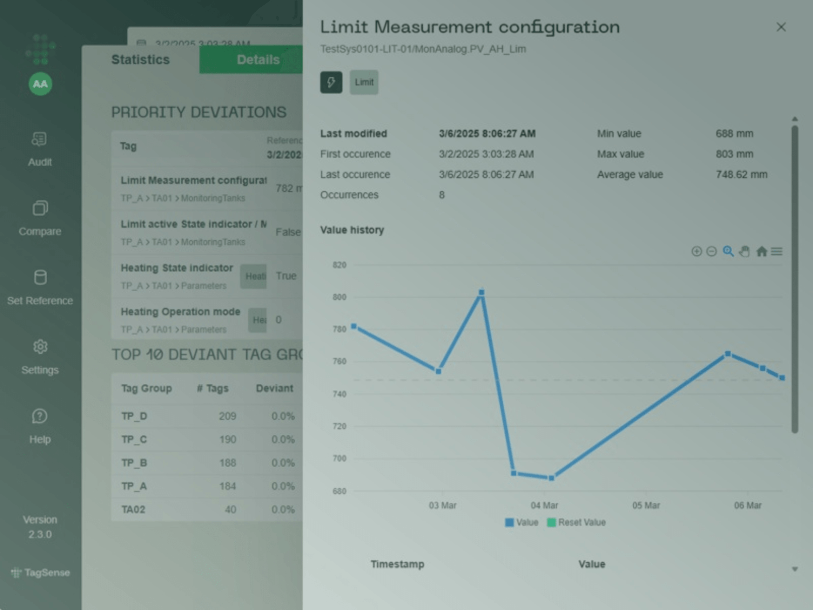The width and height of the screenshot is (813, 610).
Task: Activate the box zoom magnifier on the chart
Action: (729, 252)
